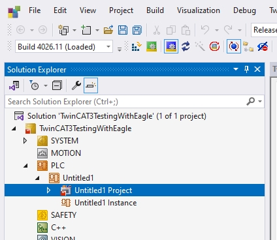277x240 pixels.
Task: Toggle the Show Online Data icon
Action: 234,46
